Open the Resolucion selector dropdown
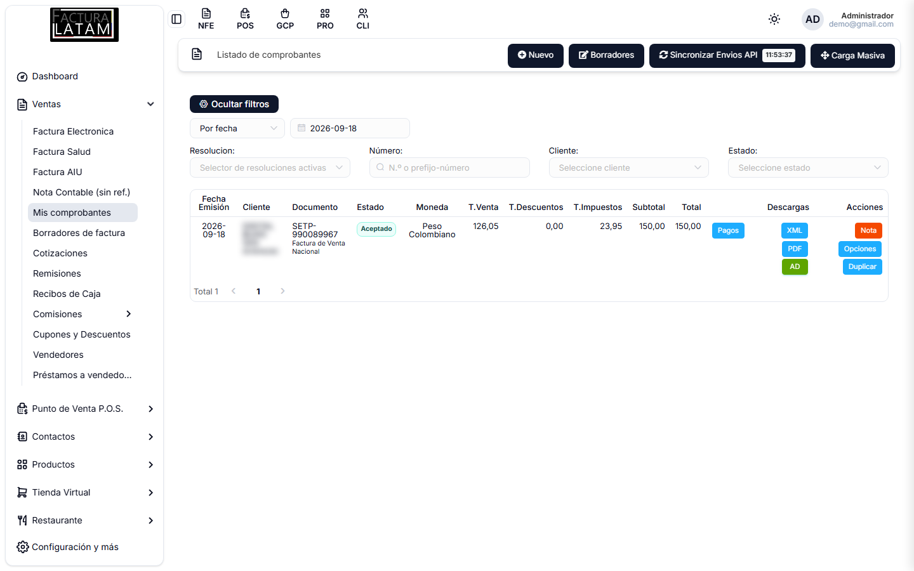The image size is (914, 571). [270, 167]
